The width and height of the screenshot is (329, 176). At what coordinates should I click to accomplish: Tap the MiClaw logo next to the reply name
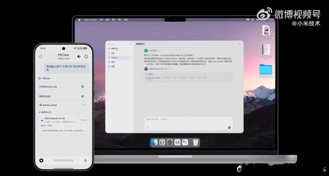pyautogui.click(x=39, y=78)
